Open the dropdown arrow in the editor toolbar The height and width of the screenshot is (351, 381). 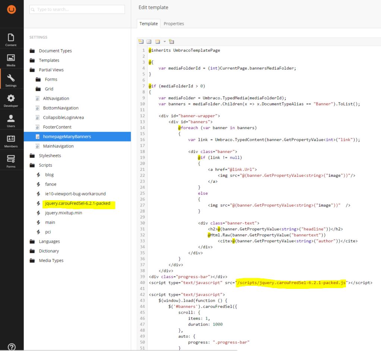(x=164, y=42)
